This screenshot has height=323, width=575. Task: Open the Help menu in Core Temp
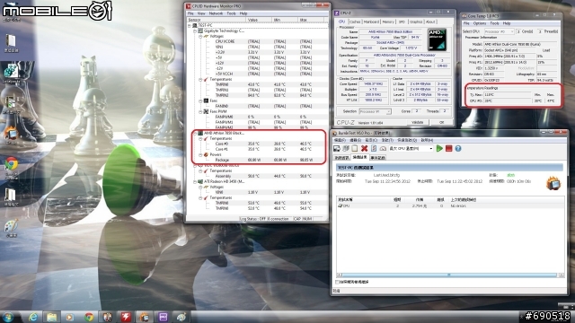507,23
